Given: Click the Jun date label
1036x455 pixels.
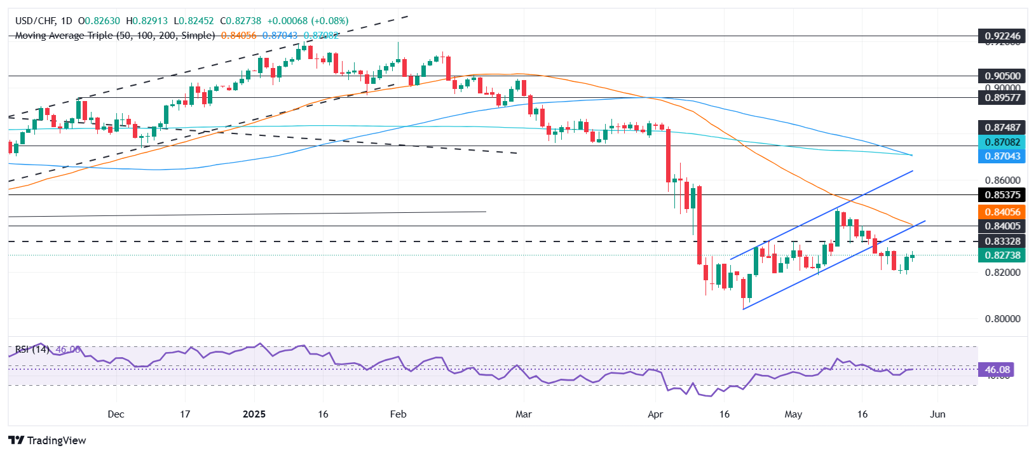Looking at the screenshot, I should [x=937, y=414].
